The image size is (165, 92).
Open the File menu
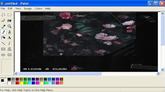[x=3, y=8]
